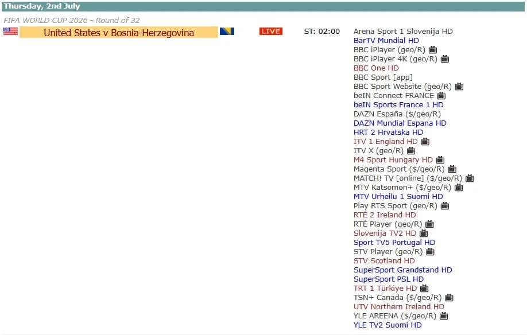Open SuperSport Grandstand HD link
The image size is (527, 335).
tap(402, 270)
